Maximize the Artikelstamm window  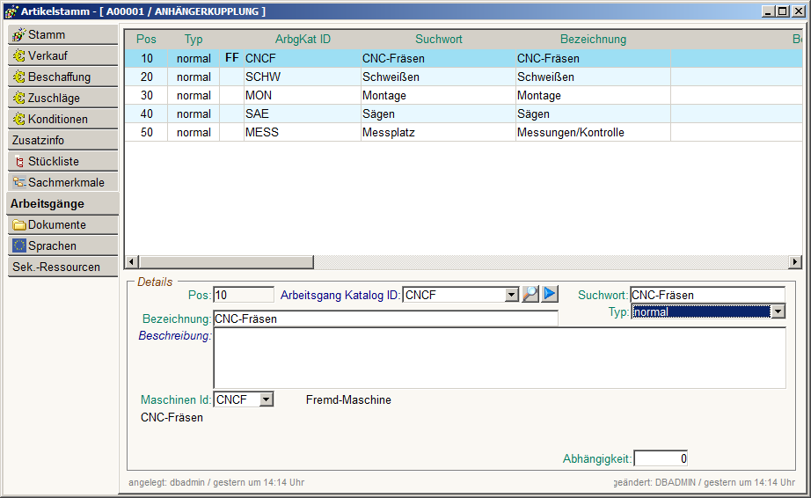(x=783, y=11)
